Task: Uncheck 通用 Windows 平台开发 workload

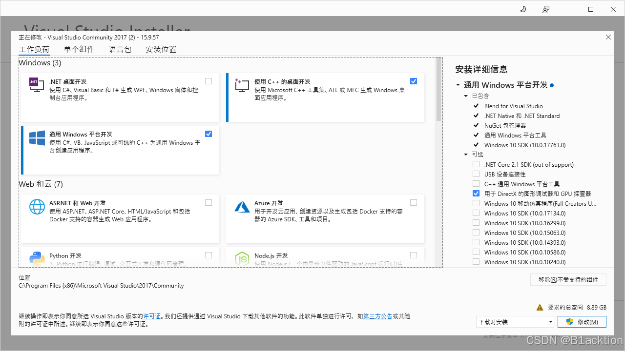Action: (208, 134)
